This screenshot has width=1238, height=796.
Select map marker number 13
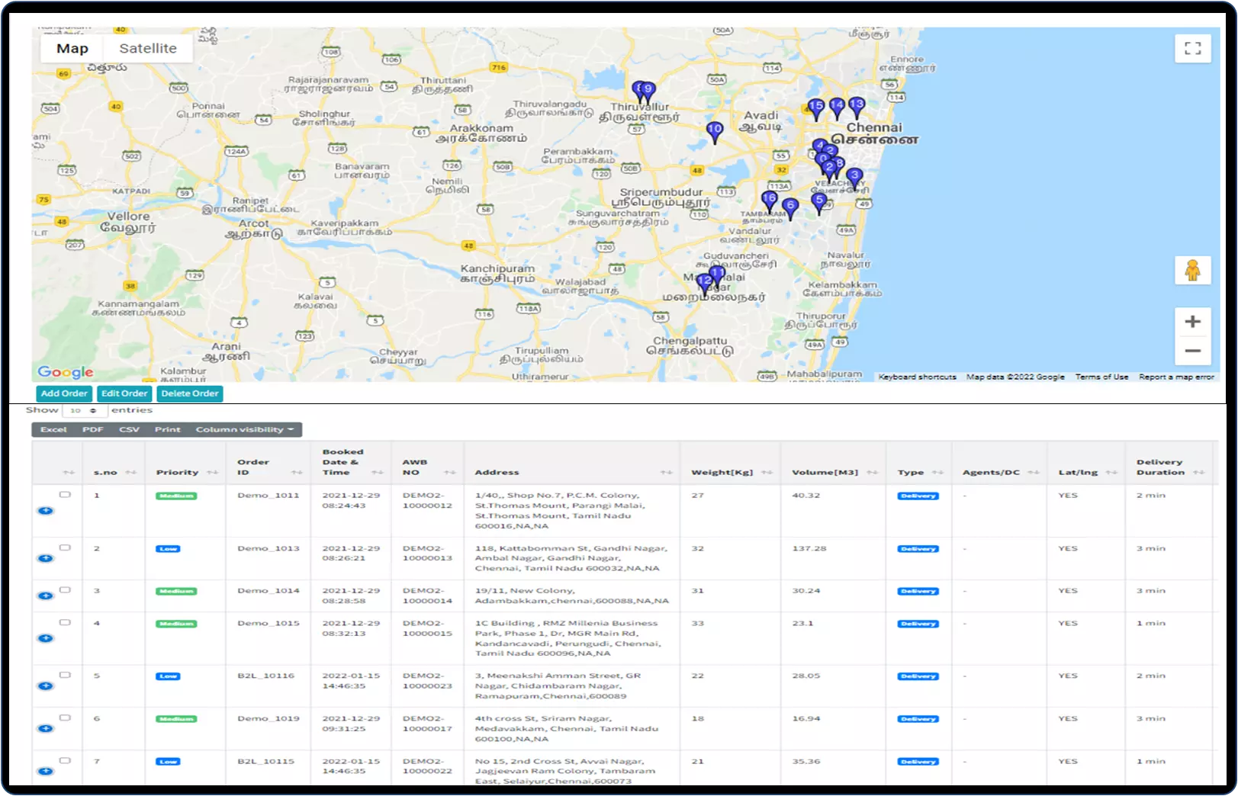tap(857, 106)
